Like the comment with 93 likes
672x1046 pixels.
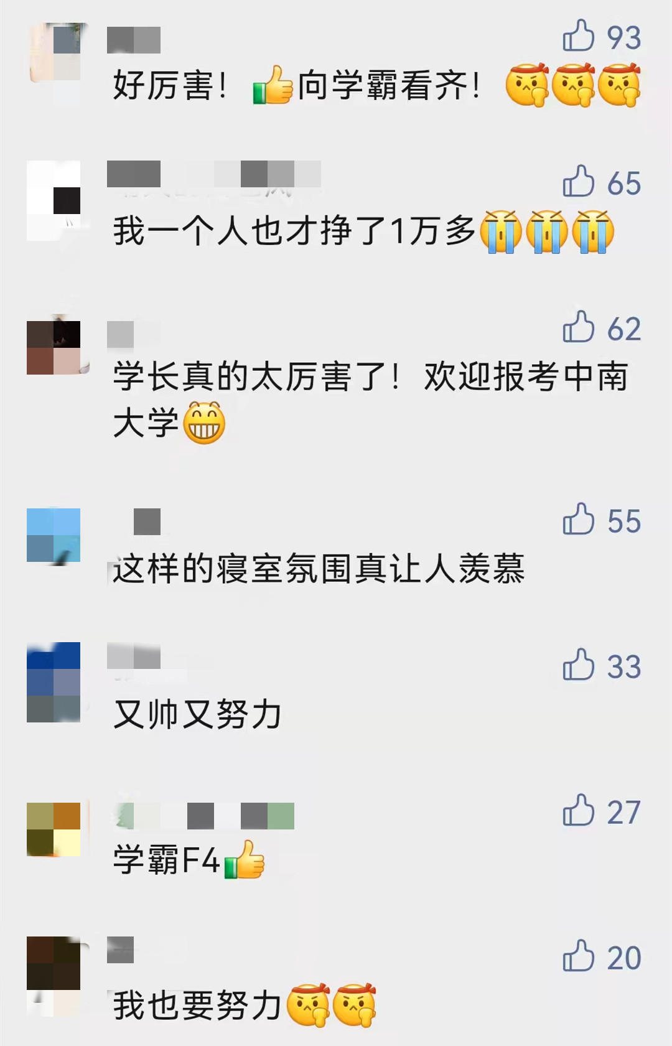click(579, 35)
